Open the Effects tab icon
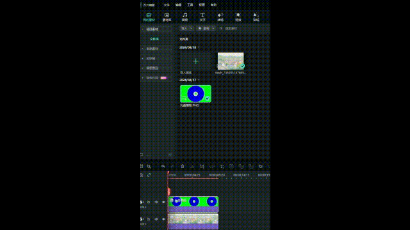This screenshot has width=410, height=230. 238,17
